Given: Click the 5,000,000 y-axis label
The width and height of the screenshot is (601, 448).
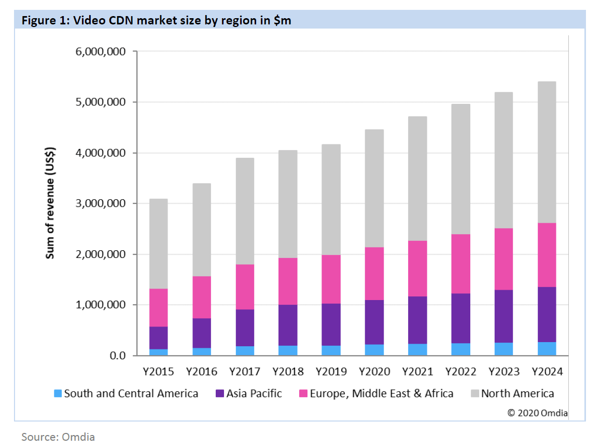Looking at the screenshot, I should (101, 102).
